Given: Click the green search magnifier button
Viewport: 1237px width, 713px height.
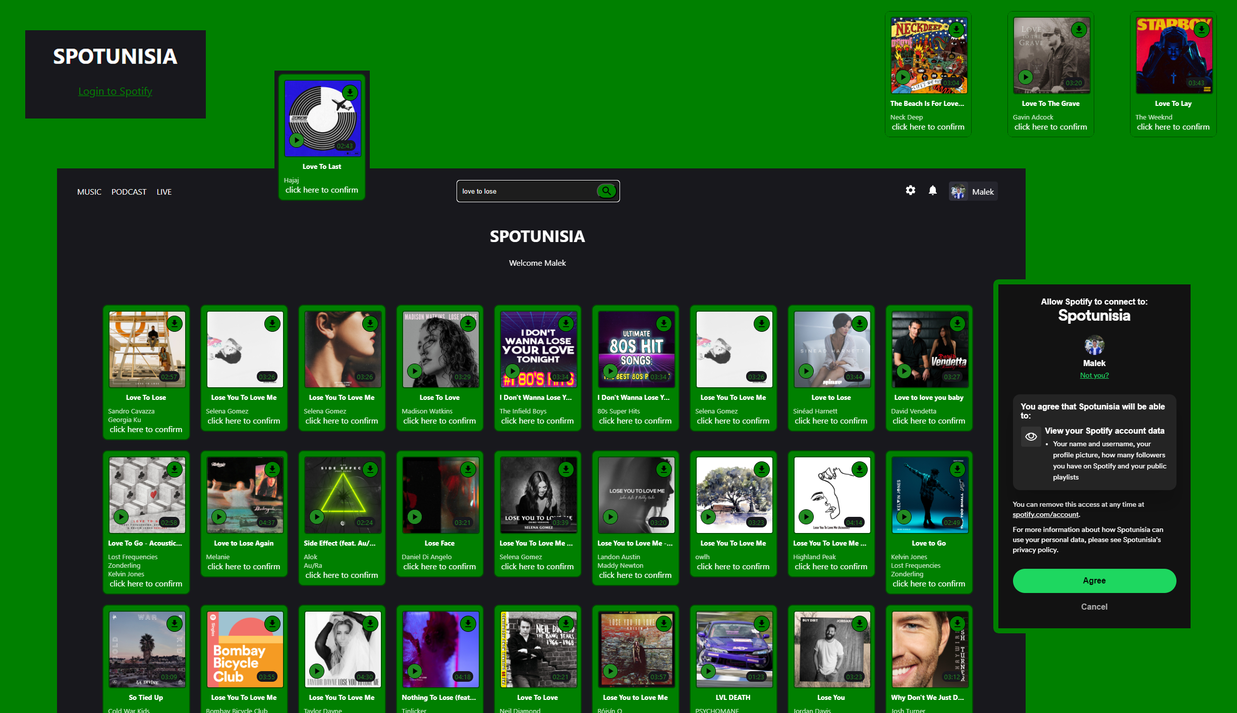Looking at the screenshot, I should pos(607,191).
